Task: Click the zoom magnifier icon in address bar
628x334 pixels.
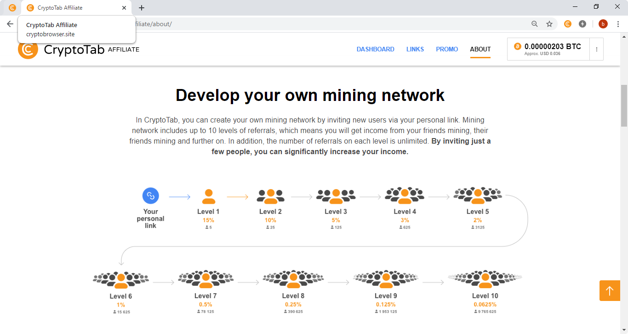Action: coord(534,24)
